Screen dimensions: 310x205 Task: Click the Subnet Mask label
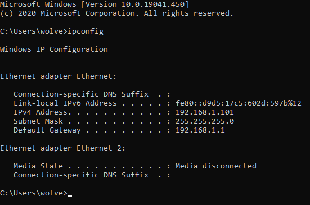pyautogui.click(x=38, y=121)
